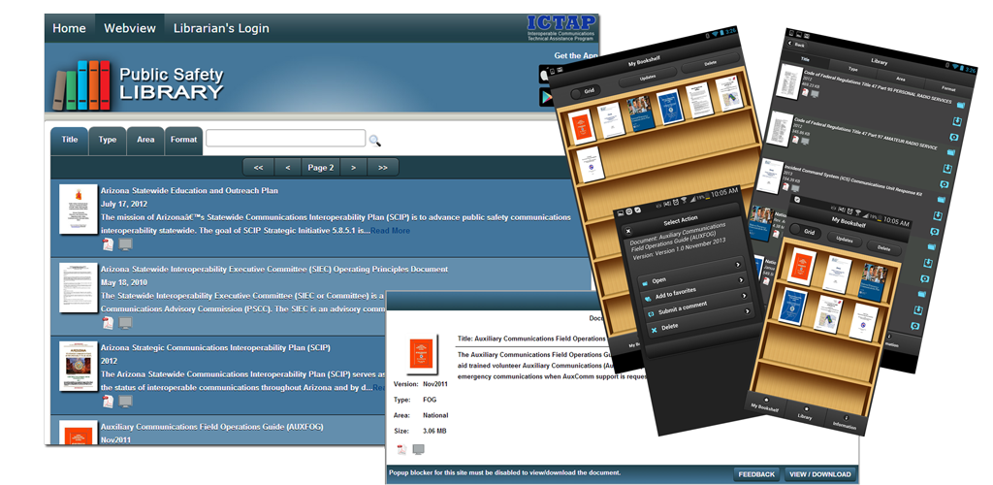Choose Open in the Select Action dialog
This screenshot has width=993, height=485.
(x=690, y=273)
